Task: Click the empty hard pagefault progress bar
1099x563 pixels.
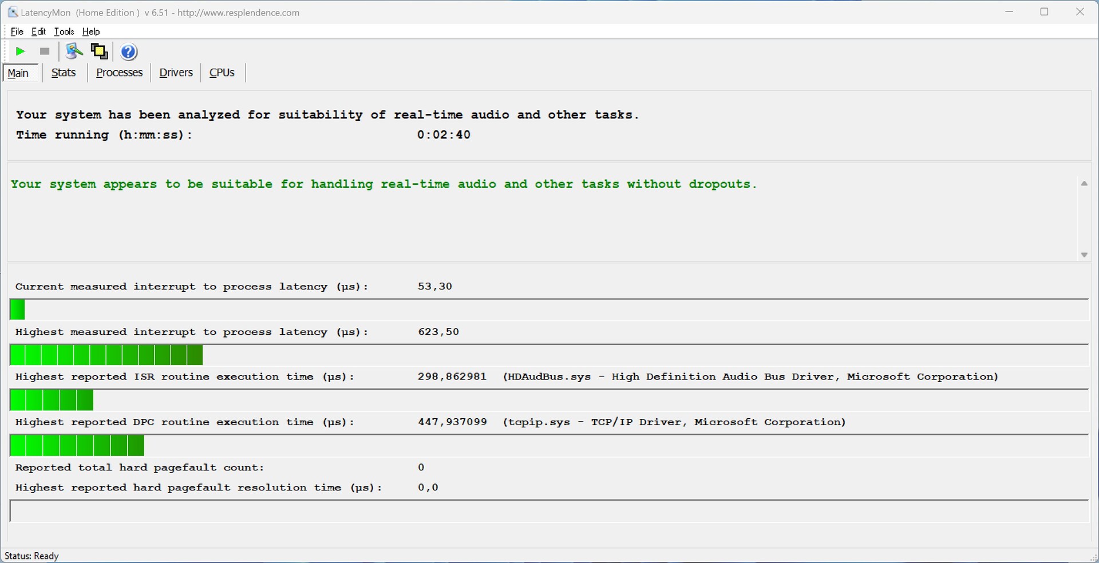Action: pos(548,511)
